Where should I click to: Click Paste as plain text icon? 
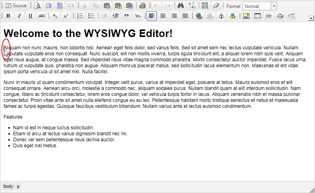(118, 6)
